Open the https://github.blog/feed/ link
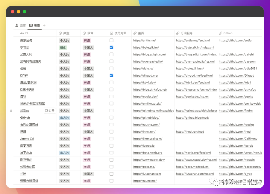 192,118
